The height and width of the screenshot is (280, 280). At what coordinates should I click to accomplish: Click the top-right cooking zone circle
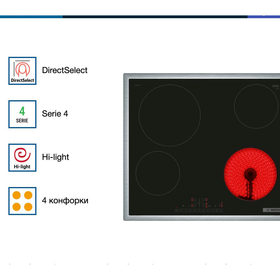coord(256,106)
